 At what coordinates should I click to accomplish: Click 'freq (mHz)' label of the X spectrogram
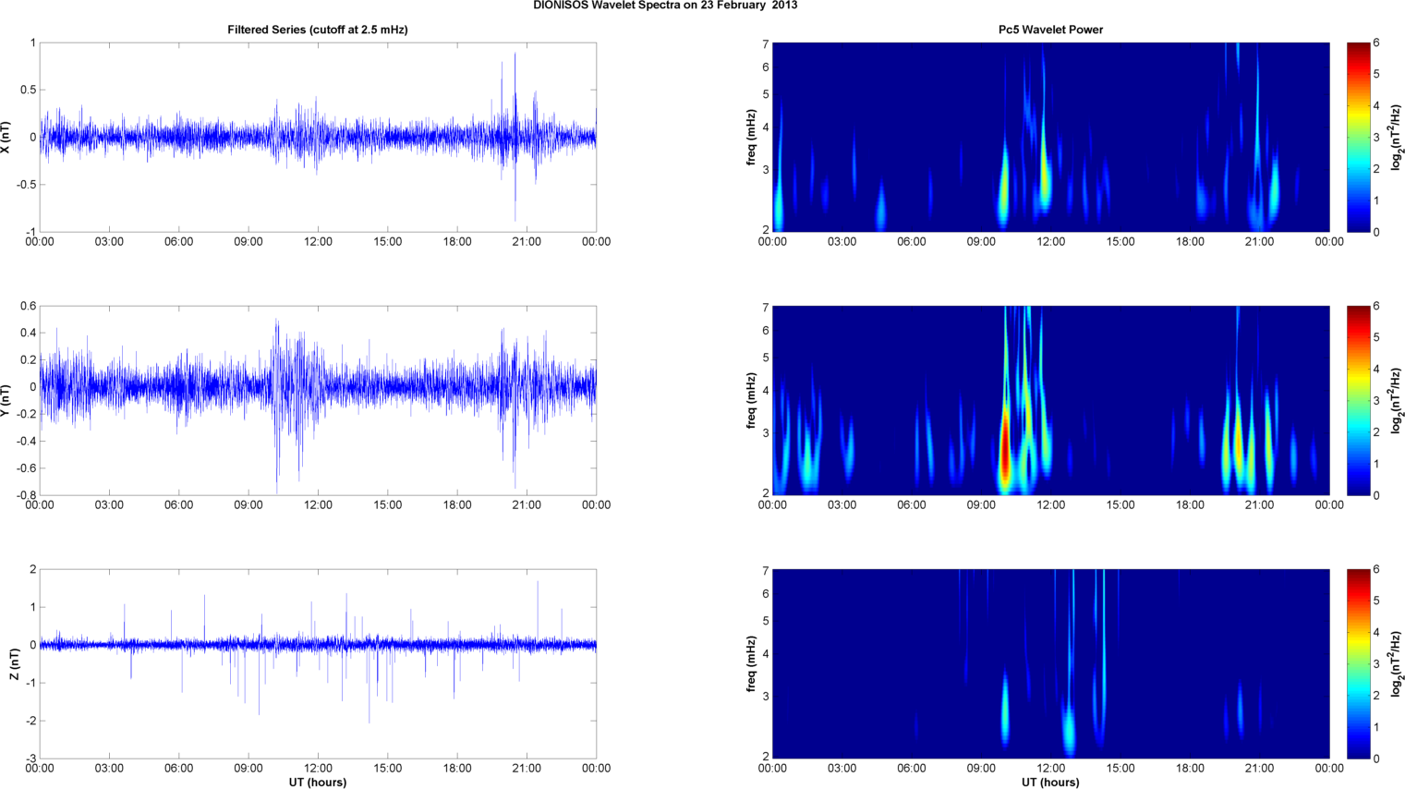[x=752, y=137]
